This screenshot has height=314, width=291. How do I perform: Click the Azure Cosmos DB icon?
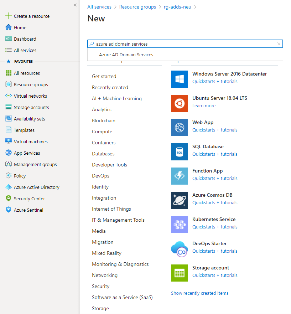(x=179, y=200)
